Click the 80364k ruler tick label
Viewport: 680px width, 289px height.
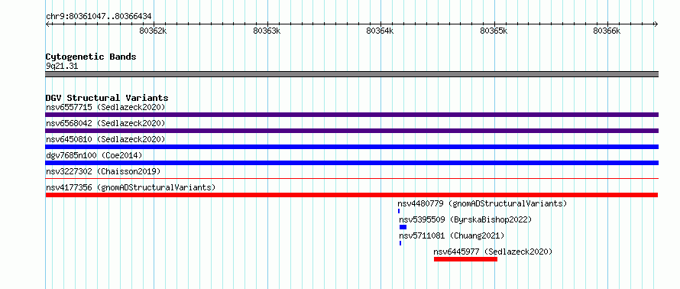pyautogui.click(x=380, y=31)
